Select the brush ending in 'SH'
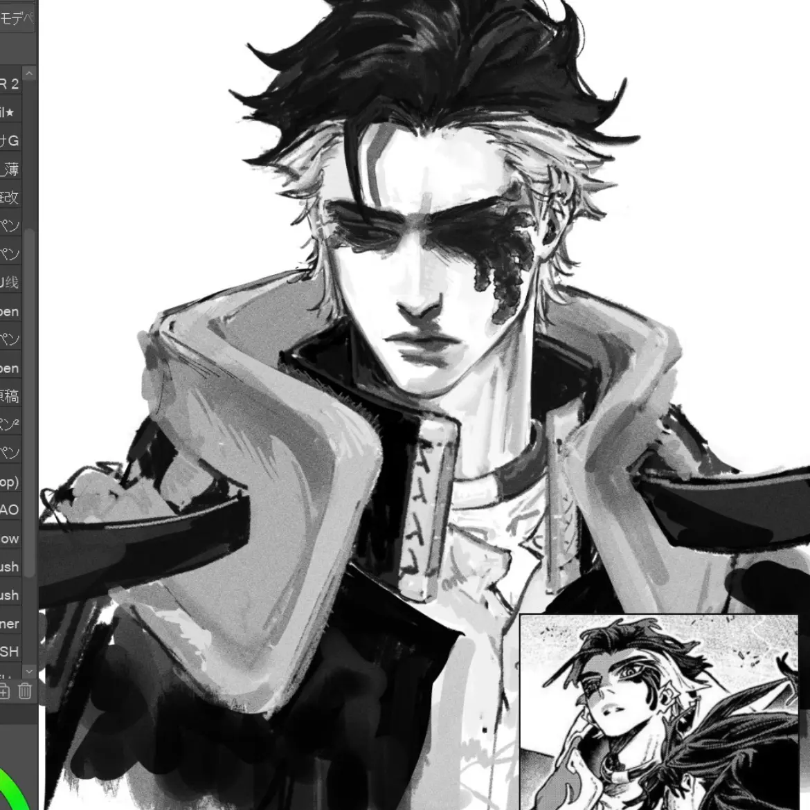 click(10, 651)
